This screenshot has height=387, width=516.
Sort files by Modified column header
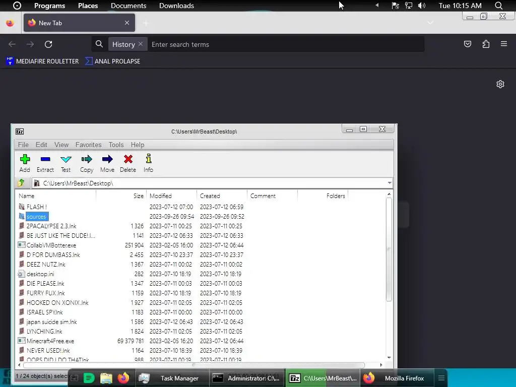pyautogui.click(x=171, y=196)
